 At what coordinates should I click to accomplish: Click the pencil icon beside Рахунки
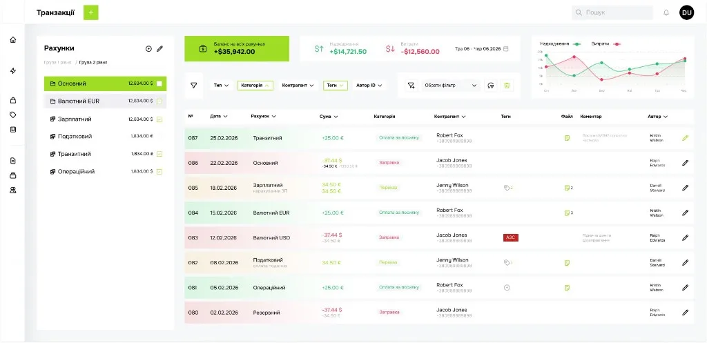159,49
